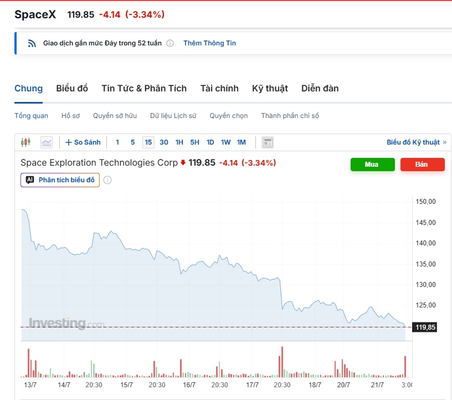Open the Hồ sơ sub-tab

tap(71, 116)
